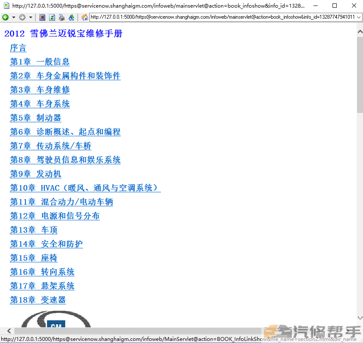
Task: Click the green Back arrow button
Action: pyautogui.click(x=6, y=17)
